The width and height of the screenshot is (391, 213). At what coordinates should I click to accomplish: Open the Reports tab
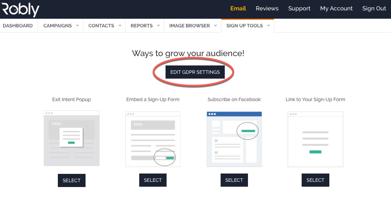click(142, 26)
